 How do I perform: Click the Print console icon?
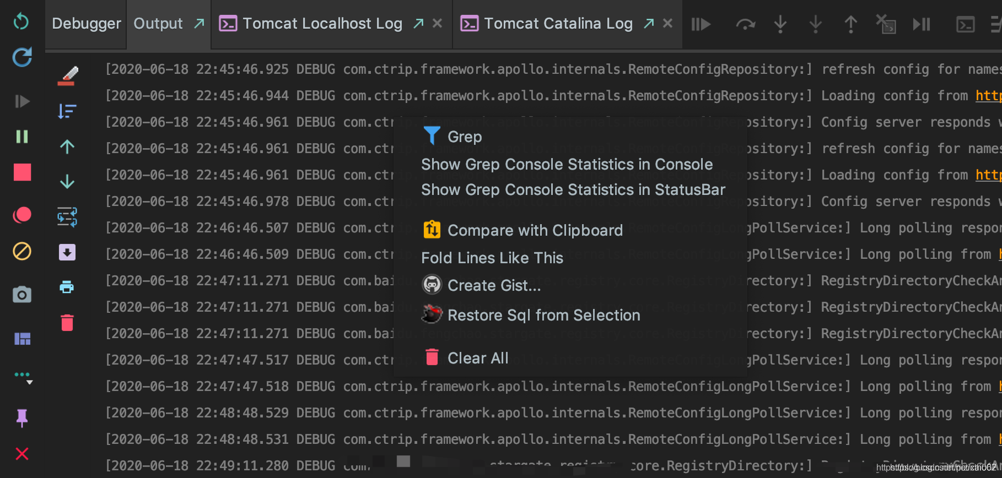[x=67, y=287]
